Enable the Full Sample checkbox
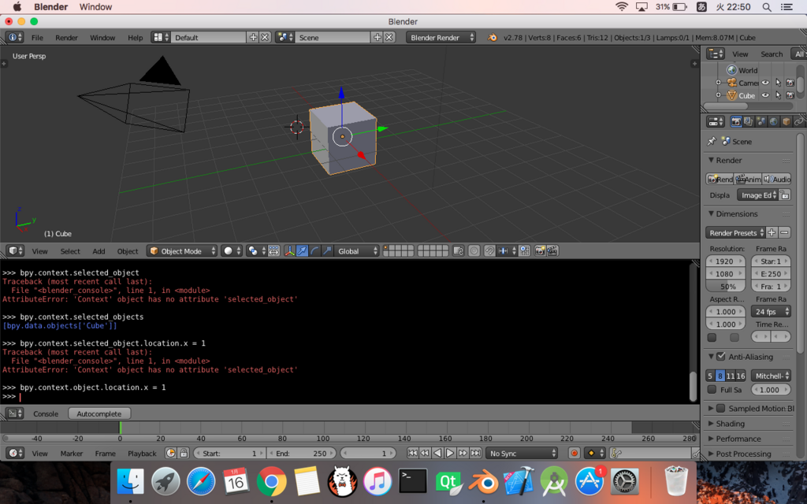807x504 pixels. [x=712, y=389]
